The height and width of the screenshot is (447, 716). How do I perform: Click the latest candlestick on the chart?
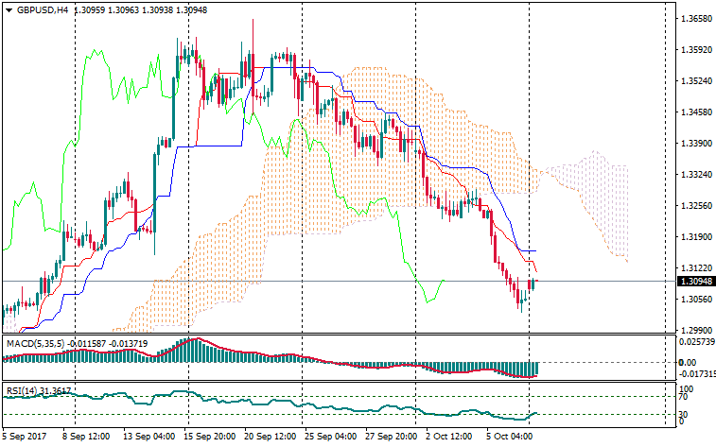[533, 283]
